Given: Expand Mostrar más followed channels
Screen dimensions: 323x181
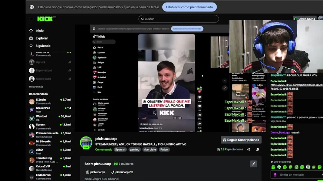Looking at the screenshot, I should click(36, 87).
